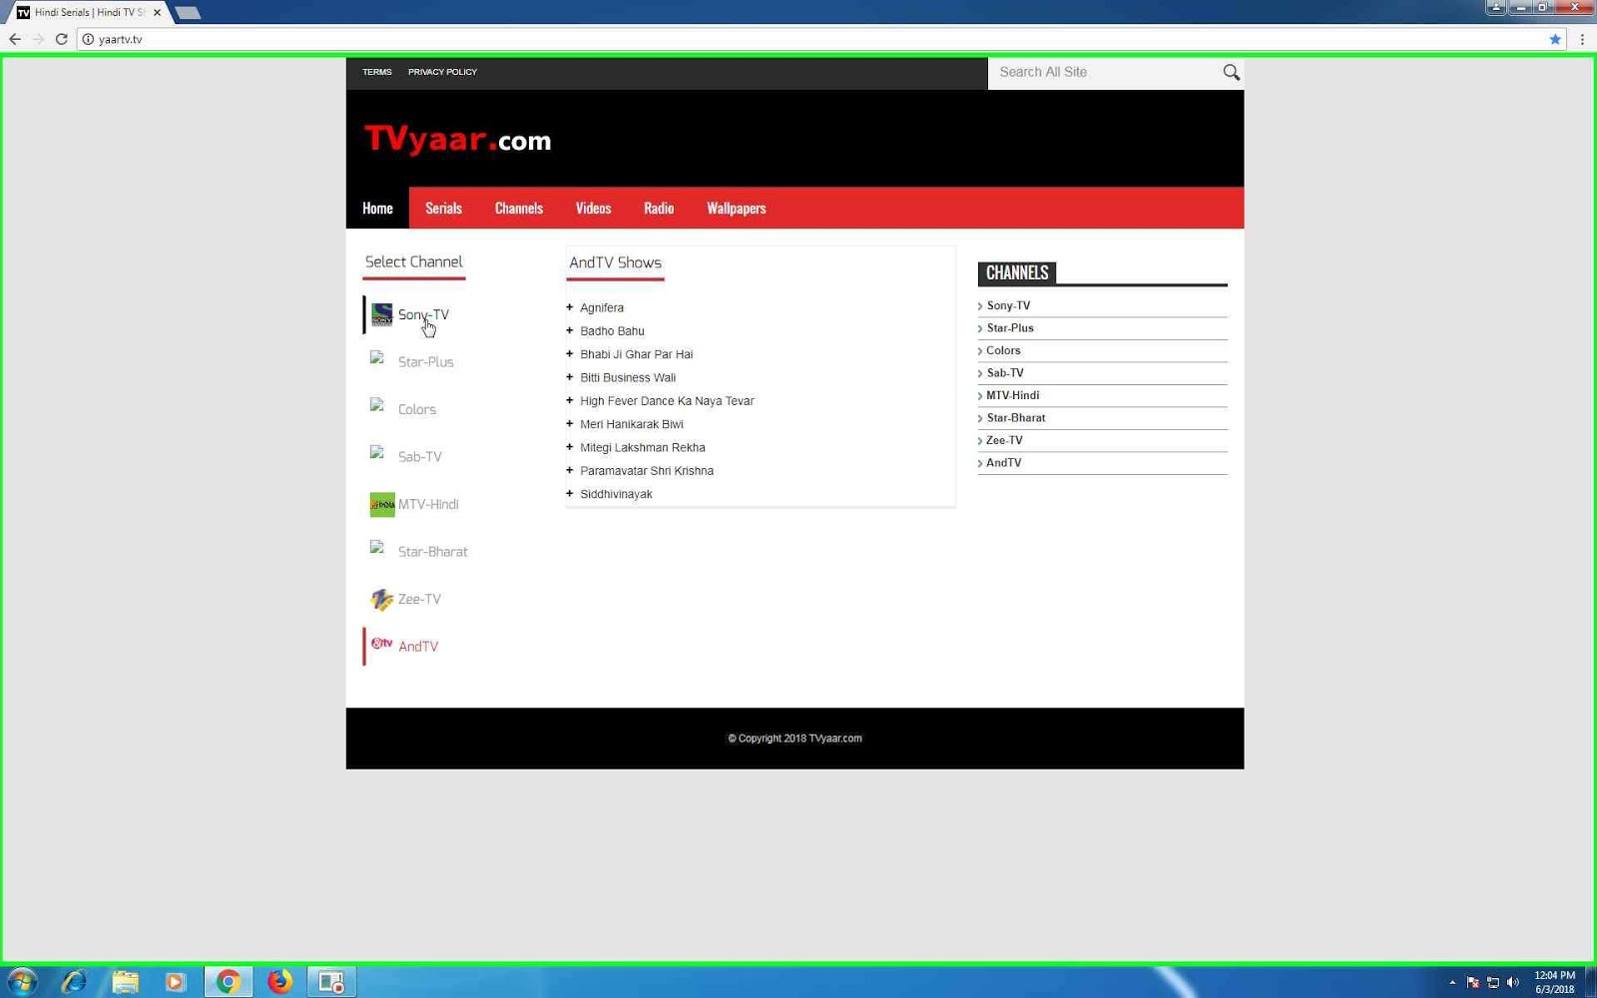The image size is (1597, 998).
Task: Expand the Agnifera show plus icon
Action: [570, 307]
